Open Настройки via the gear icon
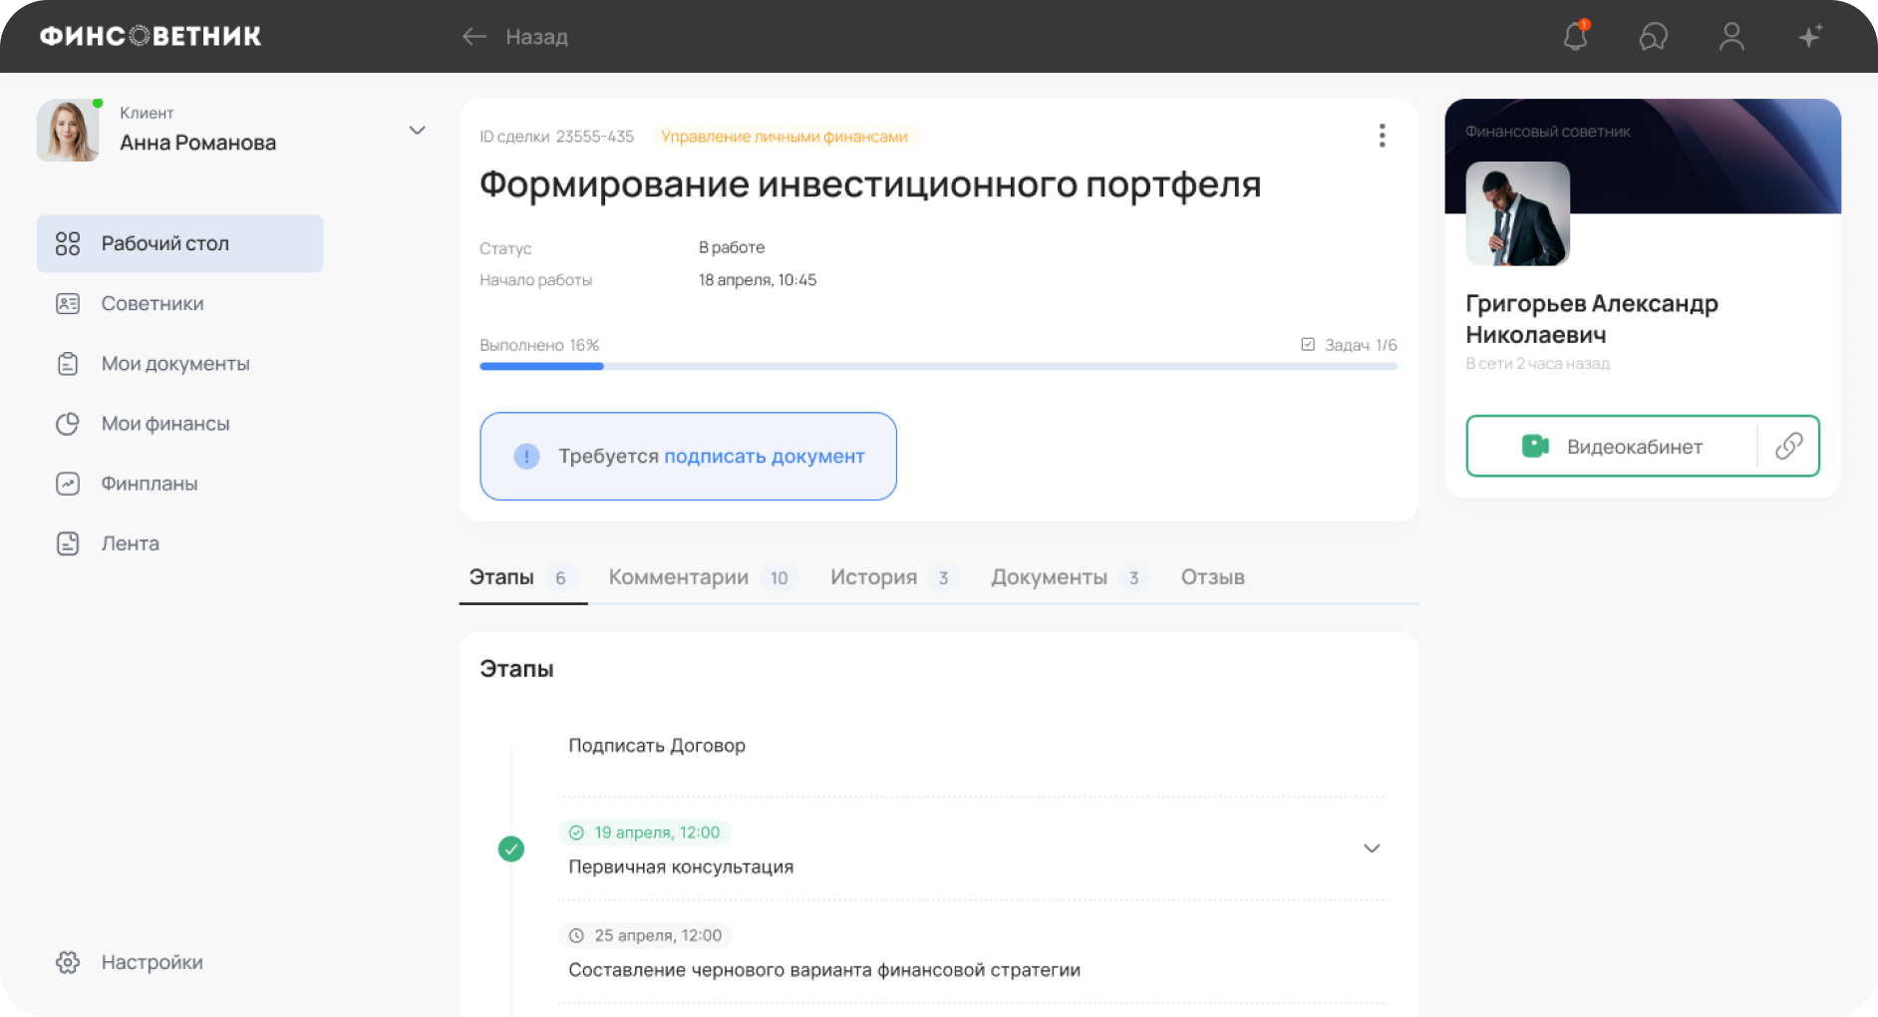Image resolution: width=1878 pixels, height=1017 pixels. pos(68,961)
